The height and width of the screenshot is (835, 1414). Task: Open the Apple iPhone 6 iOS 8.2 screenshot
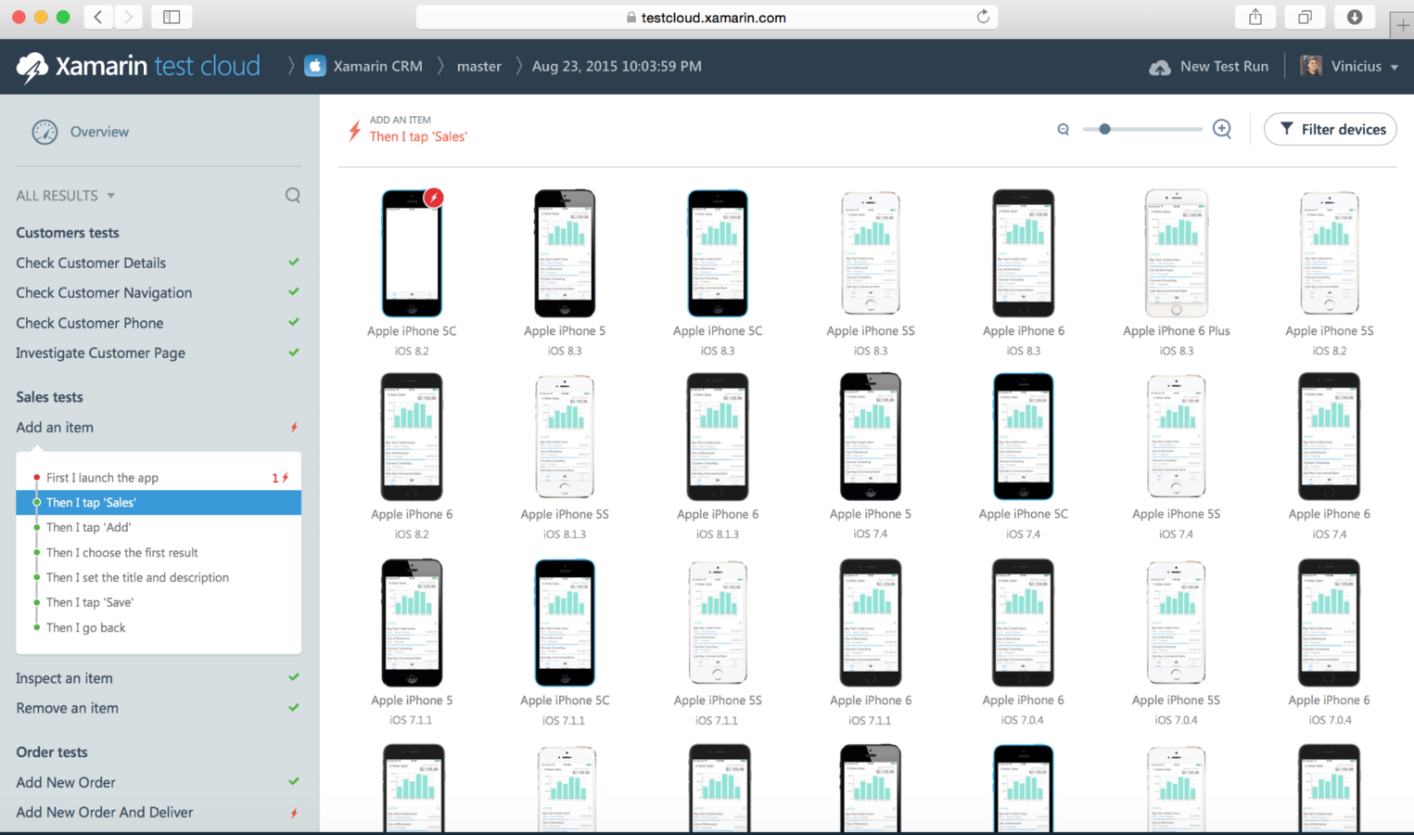tap(412, 437)
